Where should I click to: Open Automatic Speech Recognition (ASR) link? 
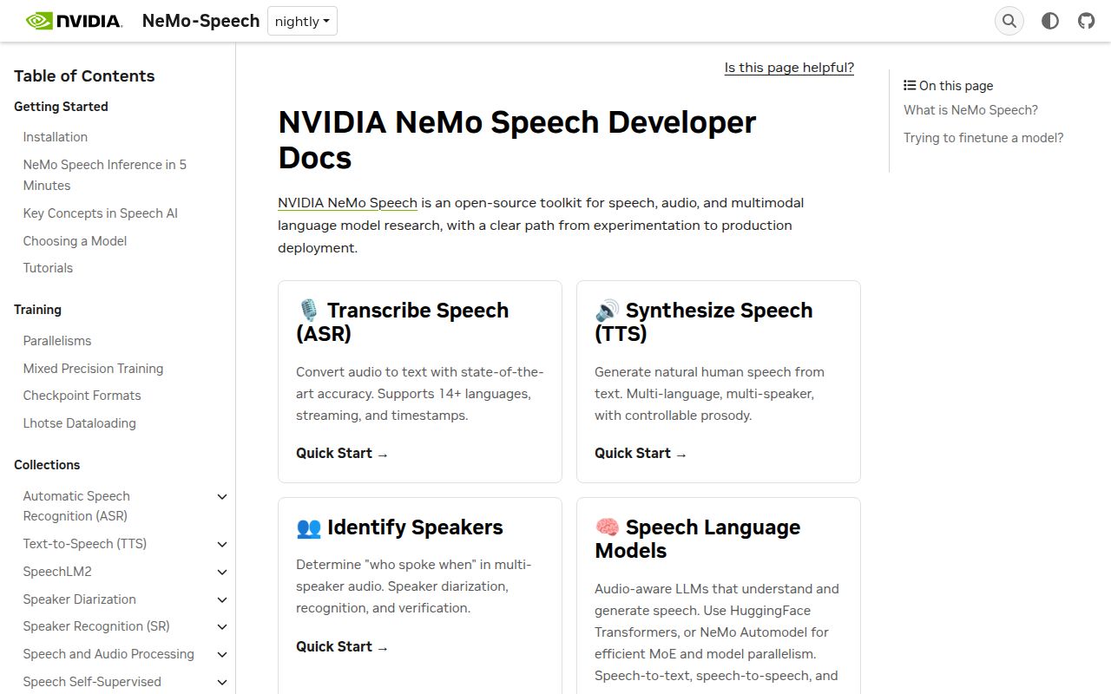coord(76,506)
